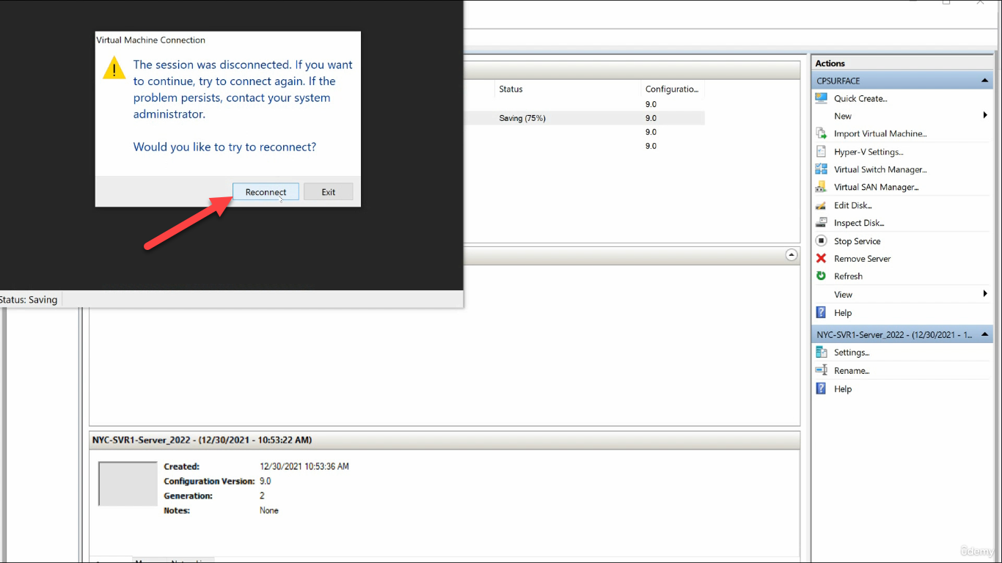Collapse the checkpoints pane with round arrow button
This screenshot has height=563, width=1002.
(791, 255)
